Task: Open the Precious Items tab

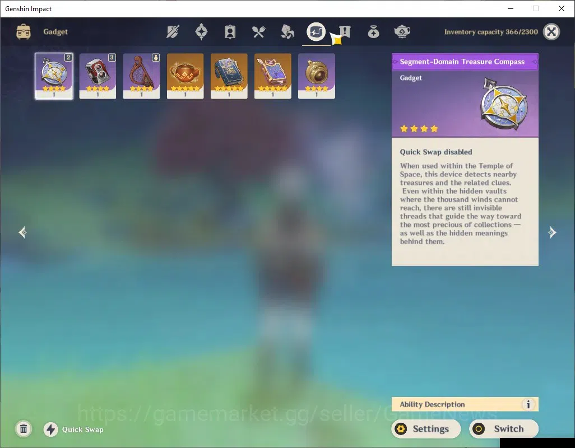Action: coord(373,32)
